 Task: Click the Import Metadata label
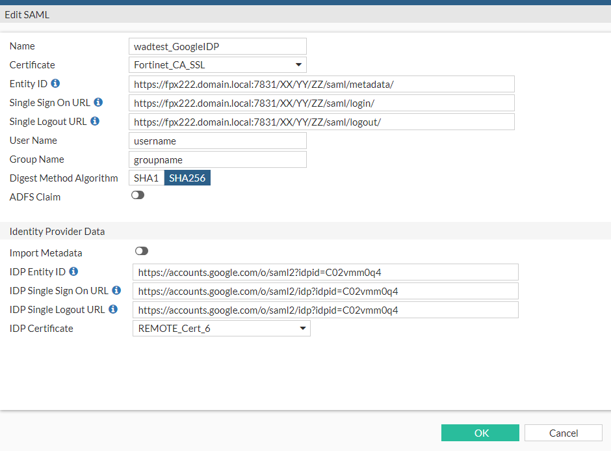[46, 253]
